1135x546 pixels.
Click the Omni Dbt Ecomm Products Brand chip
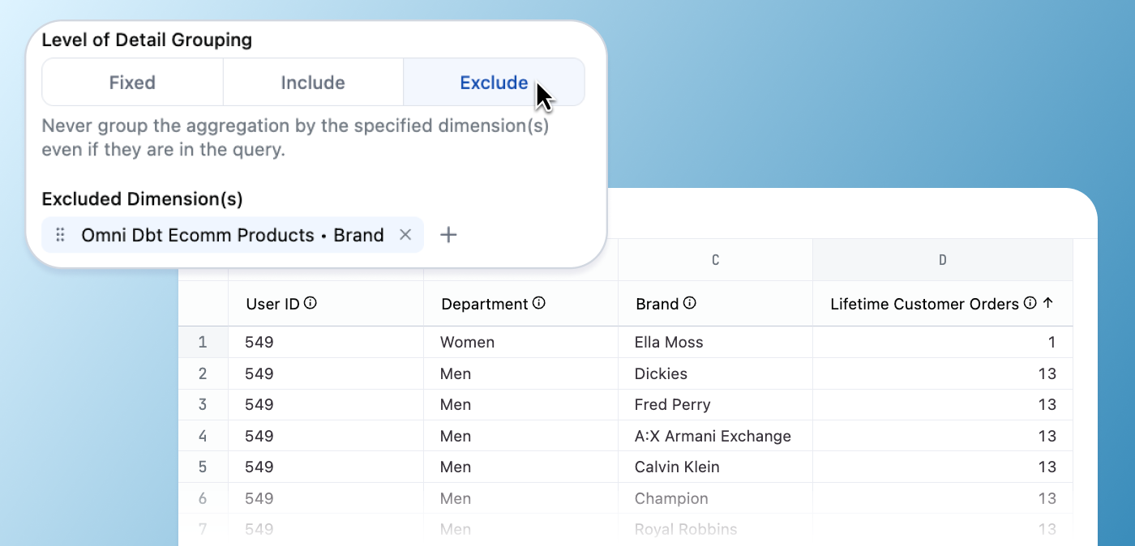(232, 235)
